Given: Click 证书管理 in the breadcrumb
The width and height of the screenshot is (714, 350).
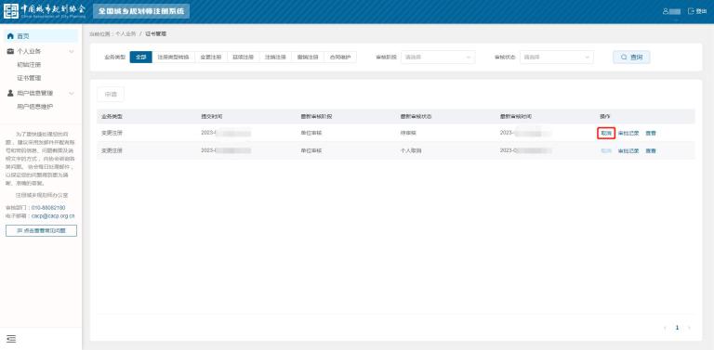Looking at the screenshot, I should point(156,34).
